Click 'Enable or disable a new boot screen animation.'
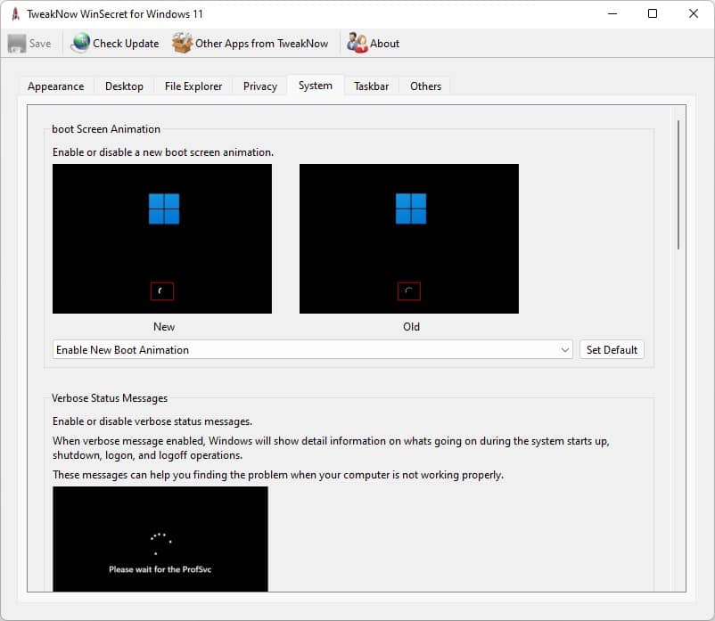 pos(163,152)
